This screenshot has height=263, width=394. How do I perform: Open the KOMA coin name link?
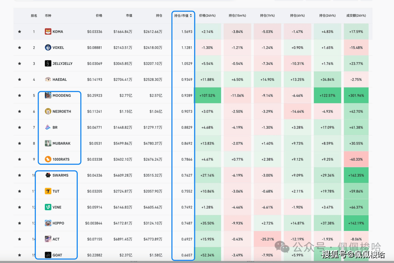[58, 32]
